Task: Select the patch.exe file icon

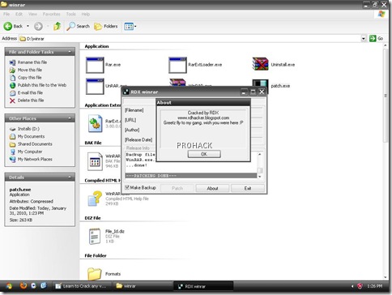Action: pos(260,83)
